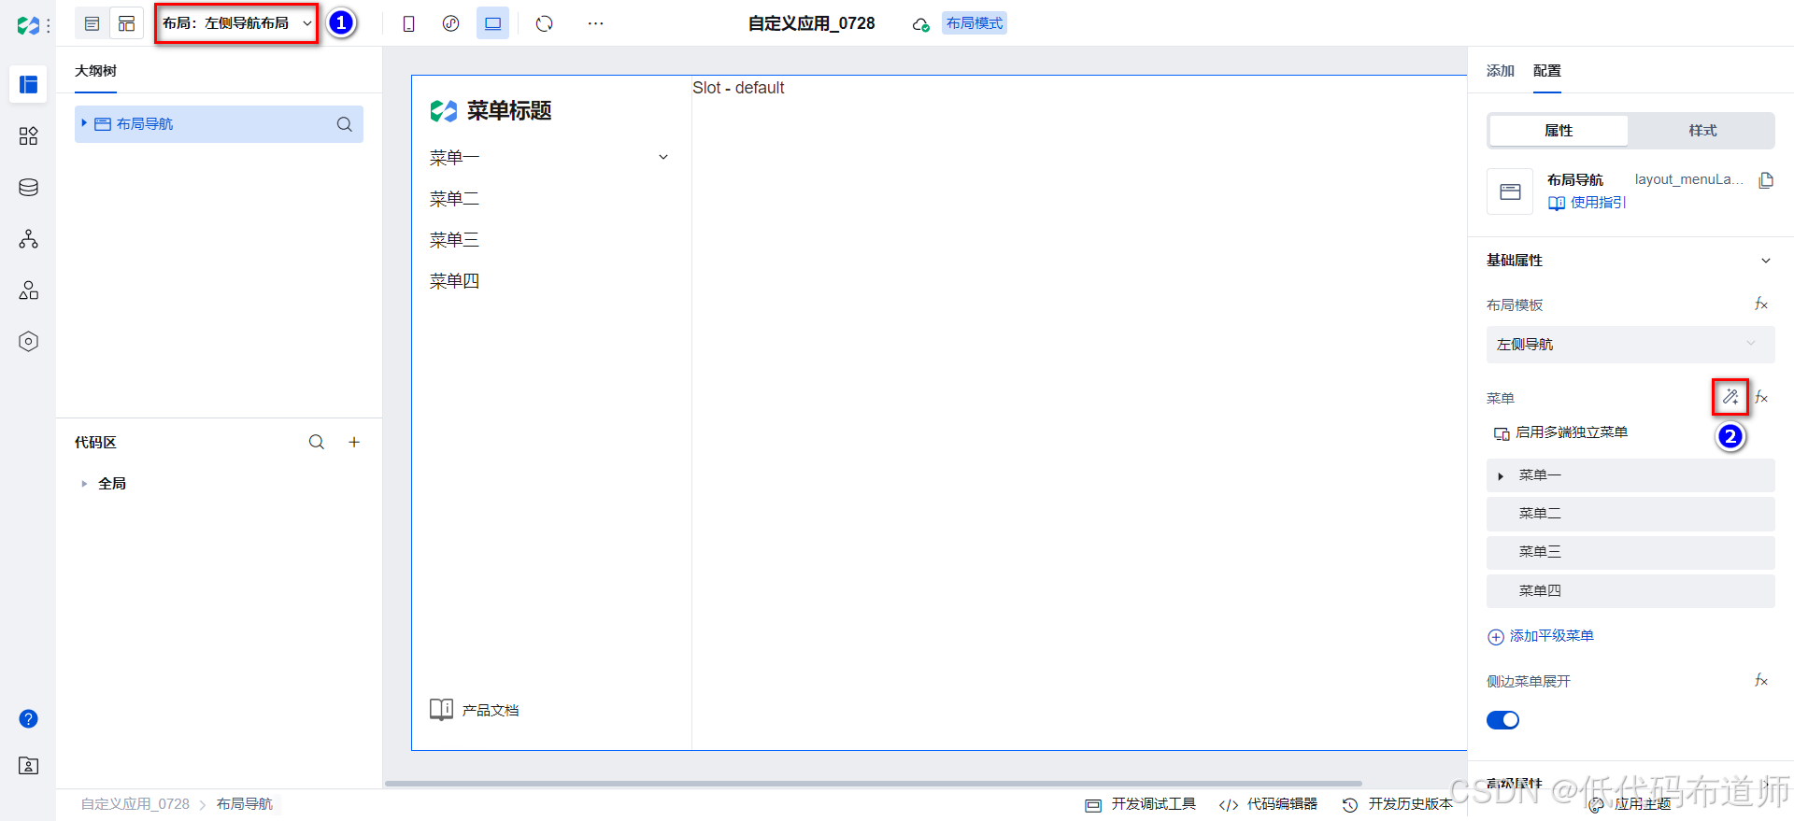This screenshot has height=821, width=1794.
Task: Select desktop PC preview icon
Action: point(492,23)
